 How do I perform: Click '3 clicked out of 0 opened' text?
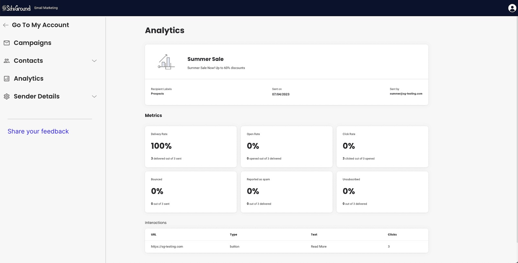pos(358,159)
